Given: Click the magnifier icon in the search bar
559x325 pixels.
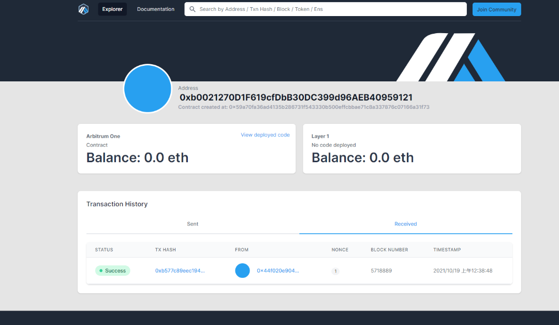Looking at the screenshot, I should 193,9.
